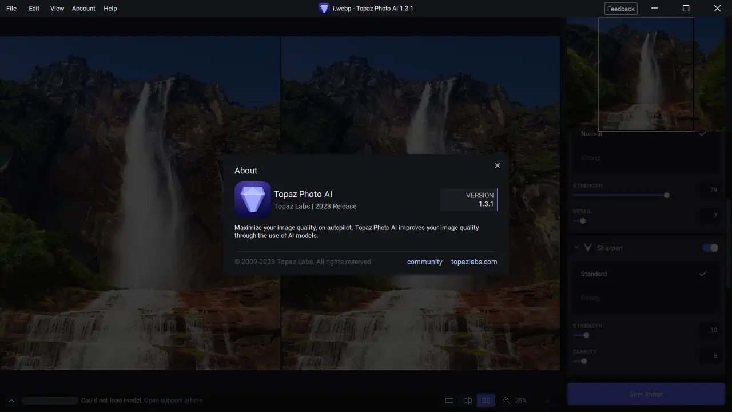Click the checkmark beside Normal model
The width and height of the screenshot is (732, 412).
702,134
